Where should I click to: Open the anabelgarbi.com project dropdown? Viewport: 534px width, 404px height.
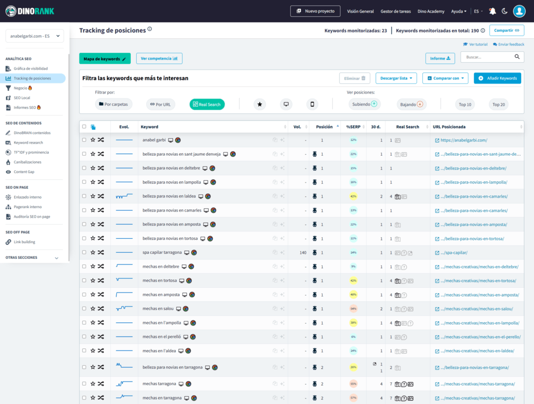pyautogui.click(x=34, y=36)
